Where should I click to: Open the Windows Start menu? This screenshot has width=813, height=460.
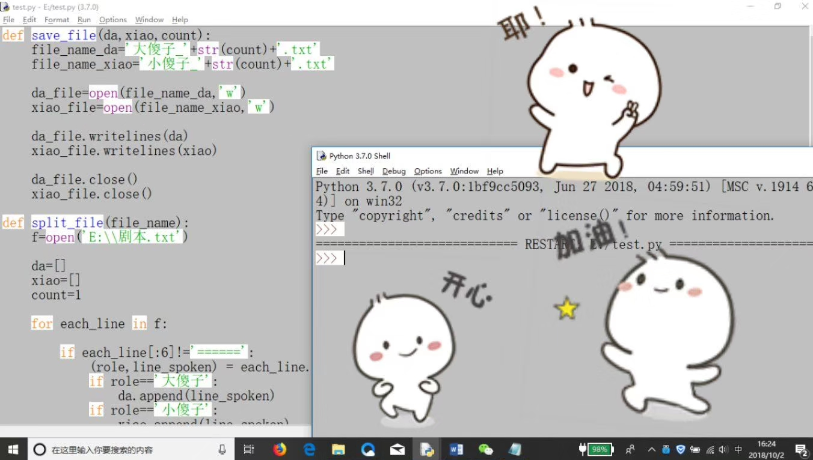13,449
